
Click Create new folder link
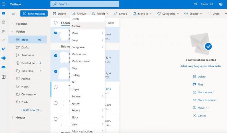pos(31,110)
